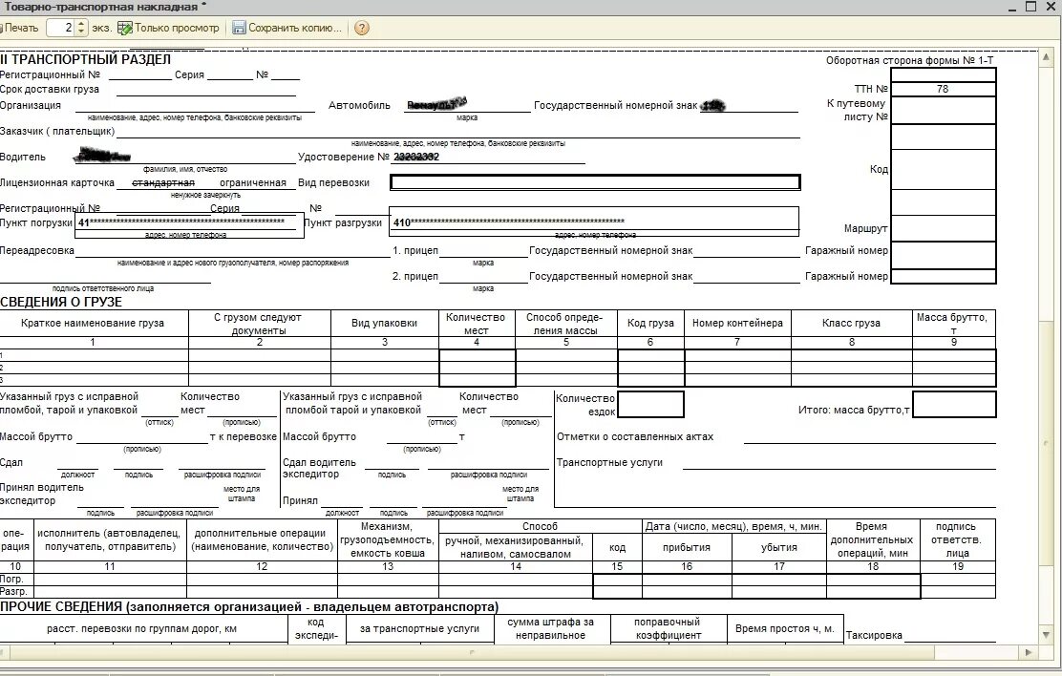Select the С грузом следуют документы header
Screen dimensions: 1062x676
259,324
